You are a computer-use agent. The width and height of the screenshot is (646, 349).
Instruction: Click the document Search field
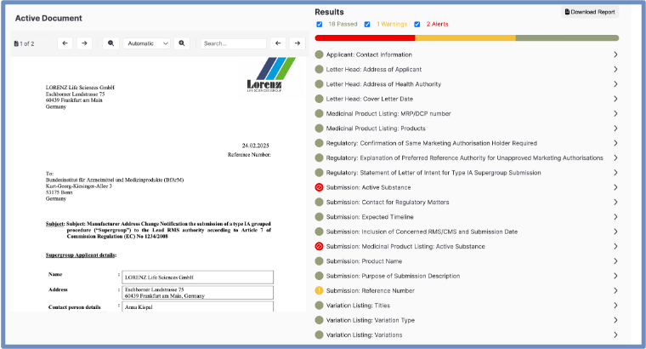(x=234, y=43)
